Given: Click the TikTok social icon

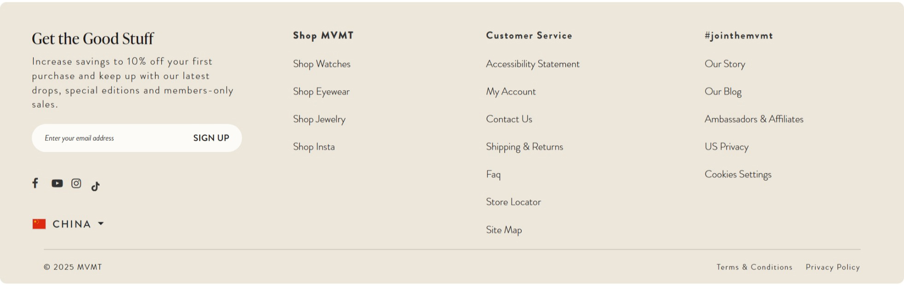Looking at the screenshot, I should tap(95, 186).
